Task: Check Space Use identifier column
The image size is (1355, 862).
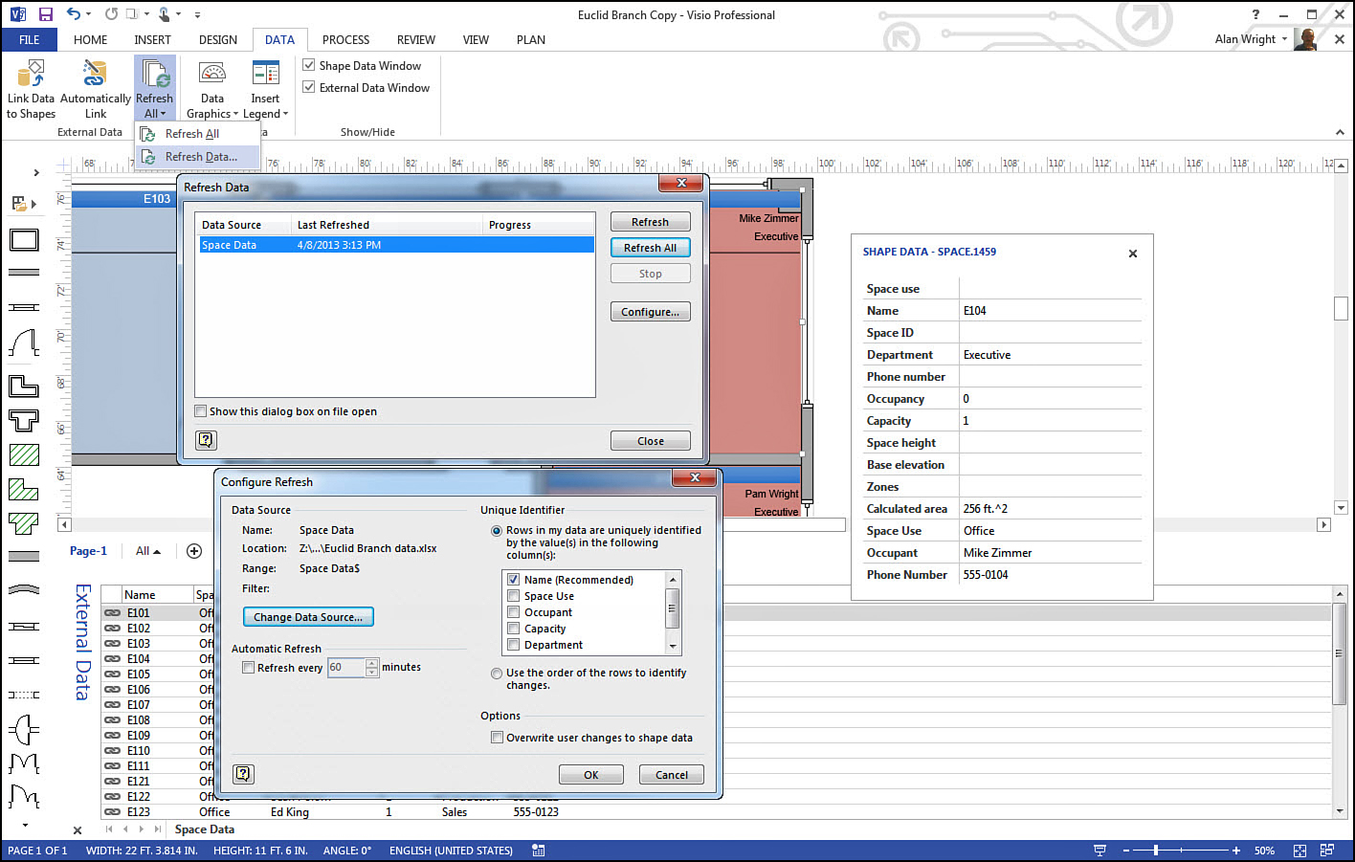Action: (x=514, y=596)
